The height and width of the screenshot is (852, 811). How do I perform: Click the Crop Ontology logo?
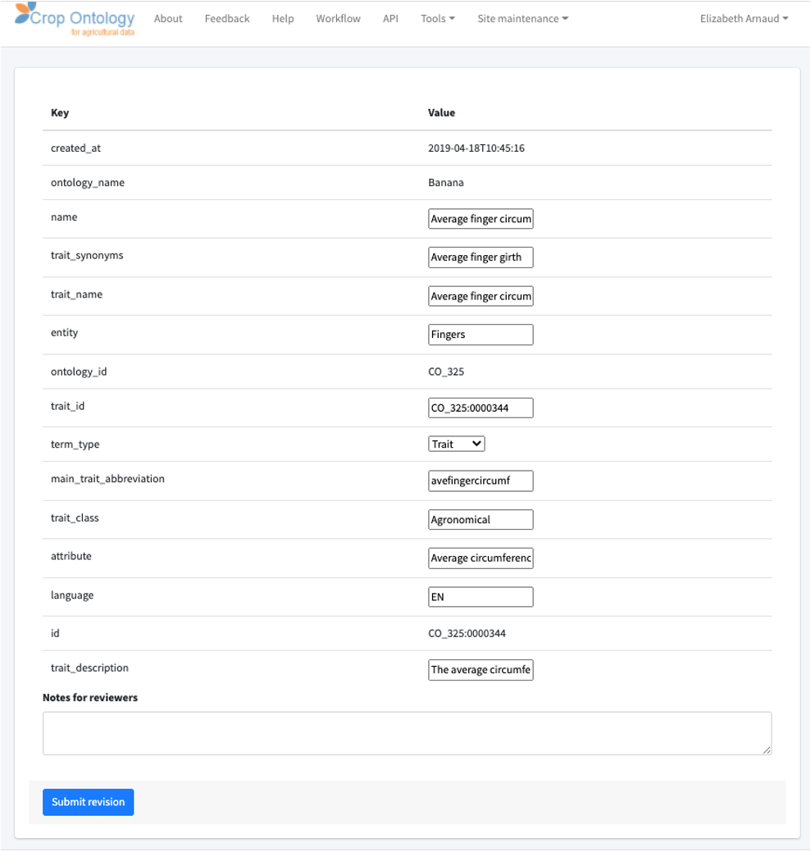[x=75, y=19]
